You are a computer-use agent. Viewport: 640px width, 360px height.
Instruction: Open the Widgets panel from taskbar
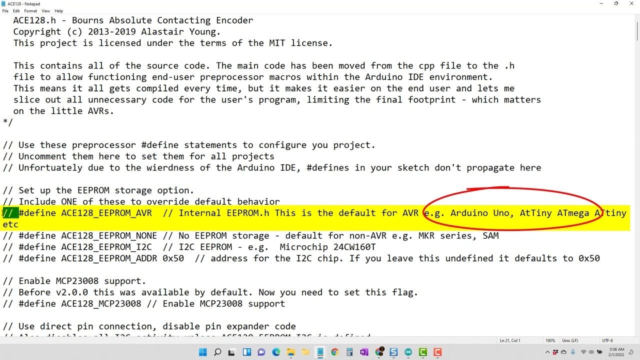point(246,352)
